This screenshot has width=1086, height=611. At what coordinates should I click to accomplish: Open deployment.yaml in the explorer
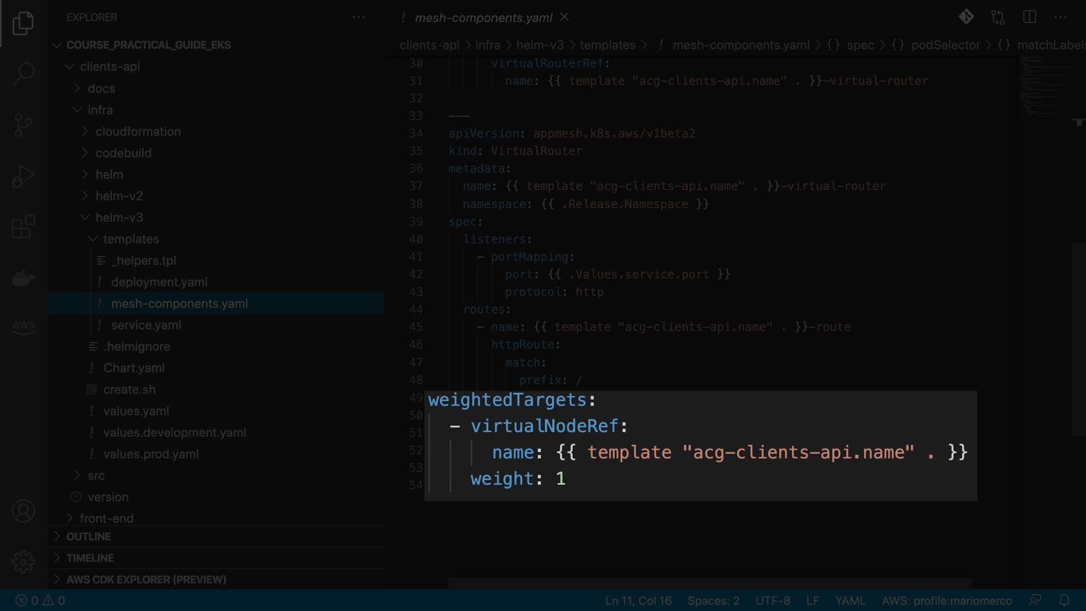click(x=159, y=282)
